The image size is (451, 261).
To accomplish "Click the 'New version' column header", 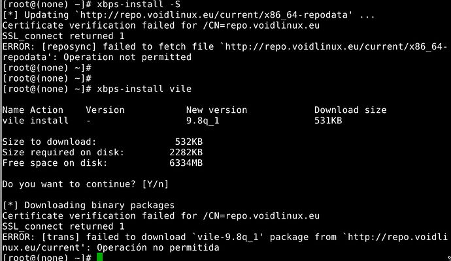I will (x=216, y=110).
